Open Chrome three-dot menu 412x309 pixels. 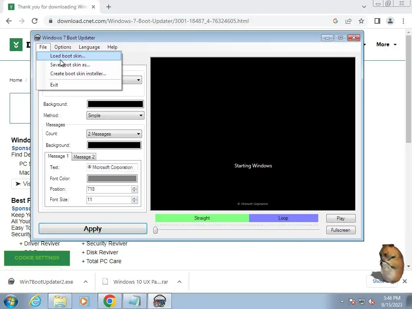pos(403,21)
